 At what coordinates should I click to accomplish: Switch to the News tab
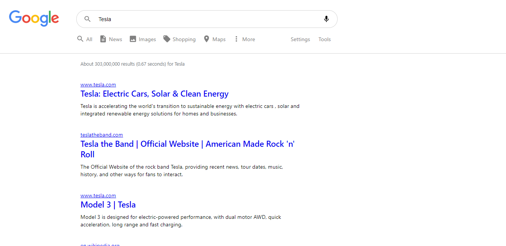[111, 39]
